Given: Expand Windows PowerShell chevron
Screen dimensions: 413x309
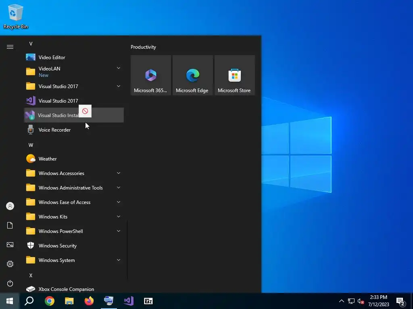Looking at the screenshot, I should point(119,231).
